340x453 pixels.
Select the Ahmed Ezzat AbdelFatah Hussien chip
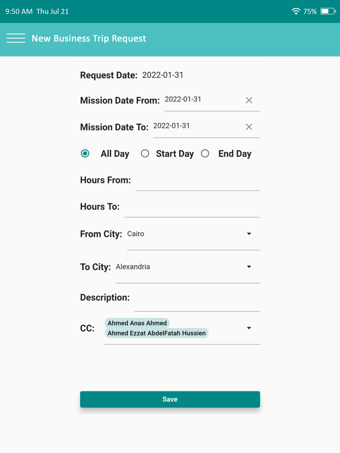point(157,333)
